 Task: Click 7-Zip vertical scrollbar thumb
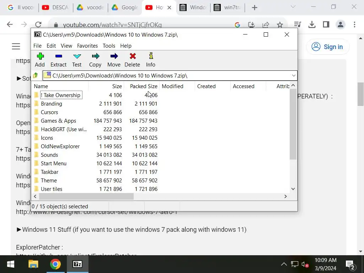[x=293, y=124]
